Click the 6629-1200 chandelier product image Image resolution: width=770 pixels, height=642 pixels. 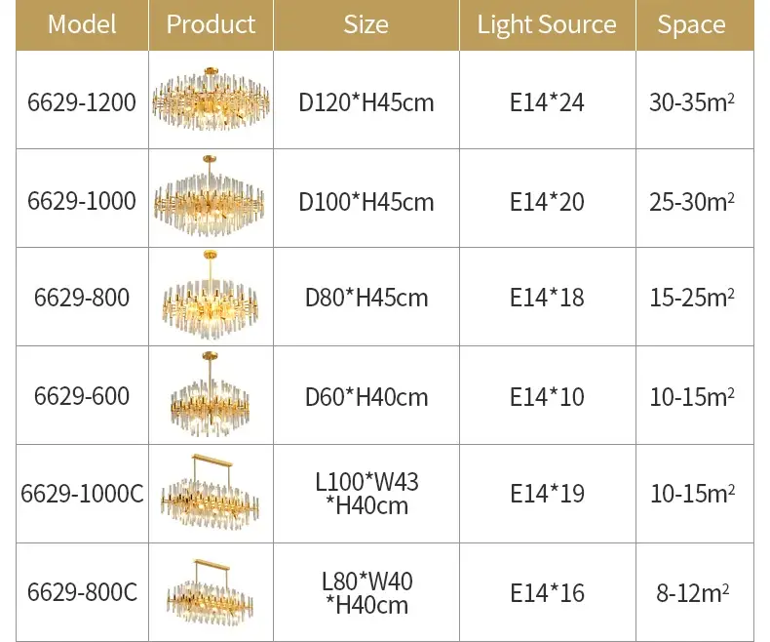point(211,100)
